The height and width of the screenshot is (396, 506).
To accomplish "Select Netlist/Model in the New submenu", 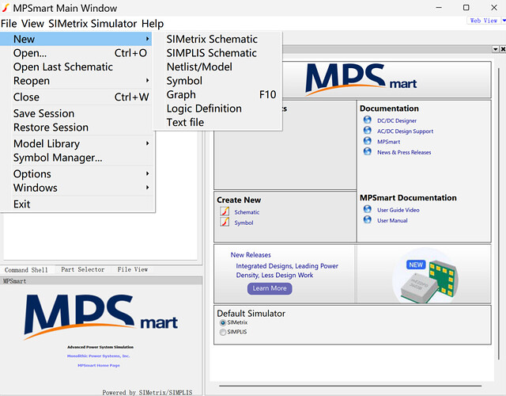I will point(199,67).
